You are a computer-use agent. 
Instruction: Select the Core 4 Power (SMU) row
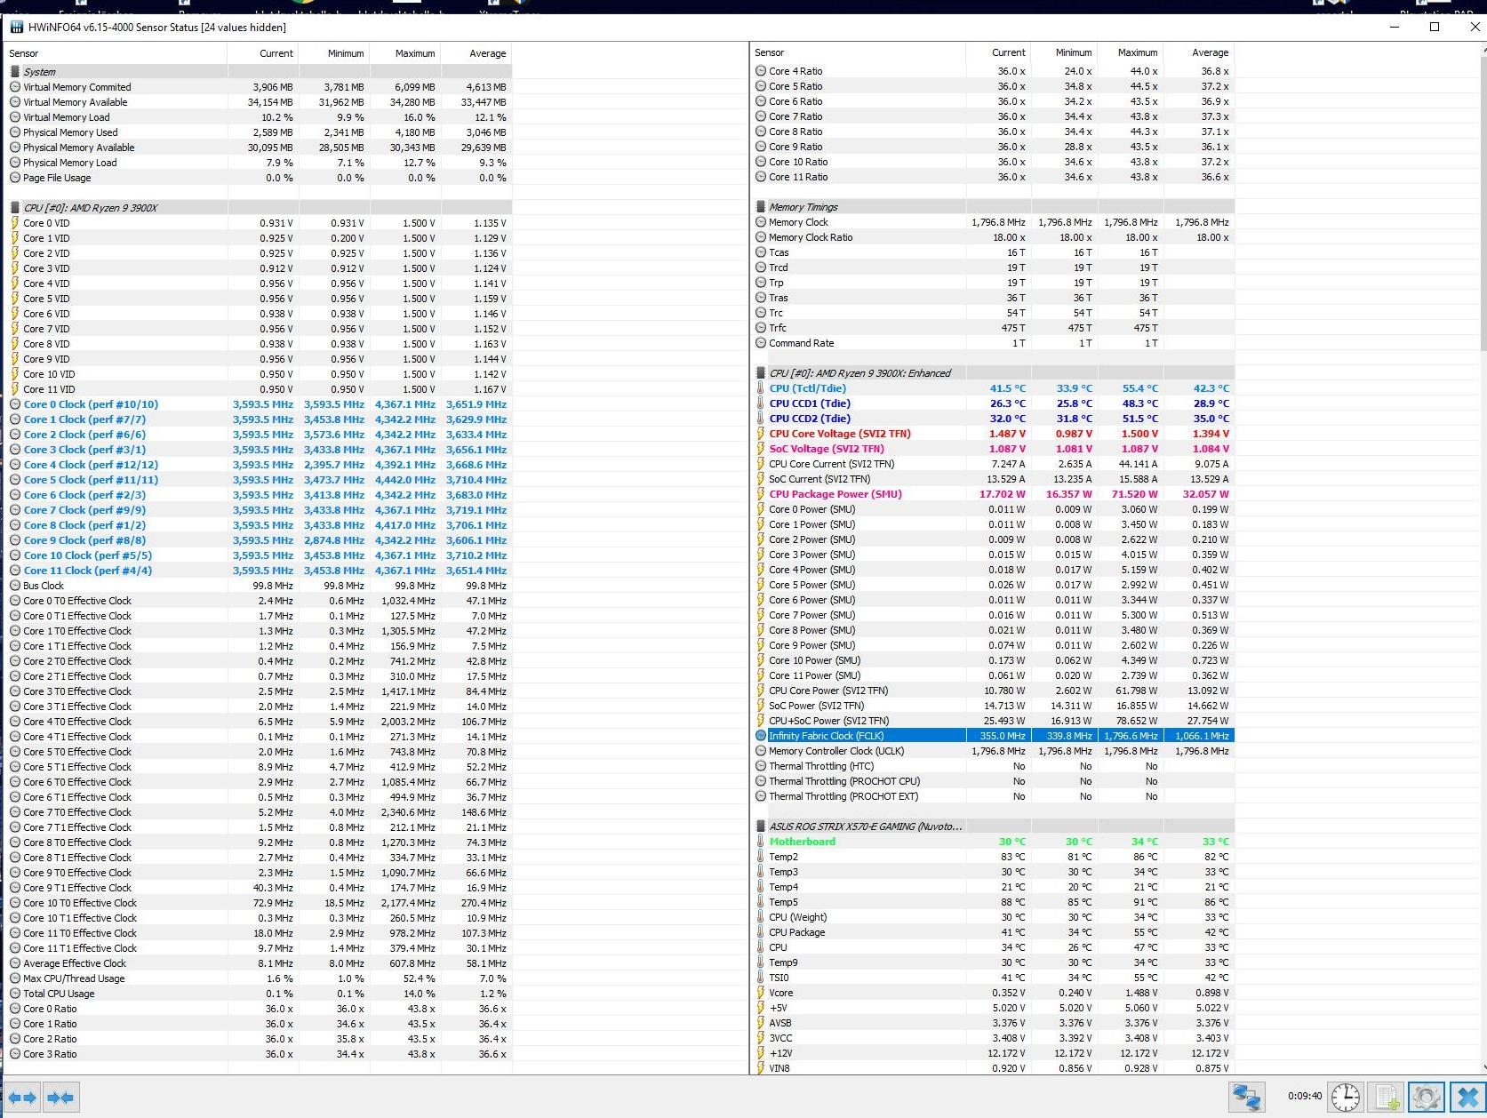pyautogui.click(x=993, y=570)
